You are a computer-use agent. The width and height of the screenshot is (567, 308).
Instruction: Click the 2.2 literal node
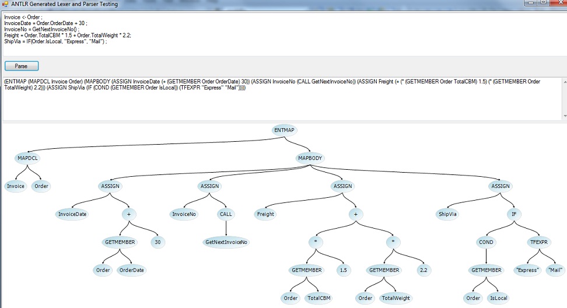click(423, 270)
